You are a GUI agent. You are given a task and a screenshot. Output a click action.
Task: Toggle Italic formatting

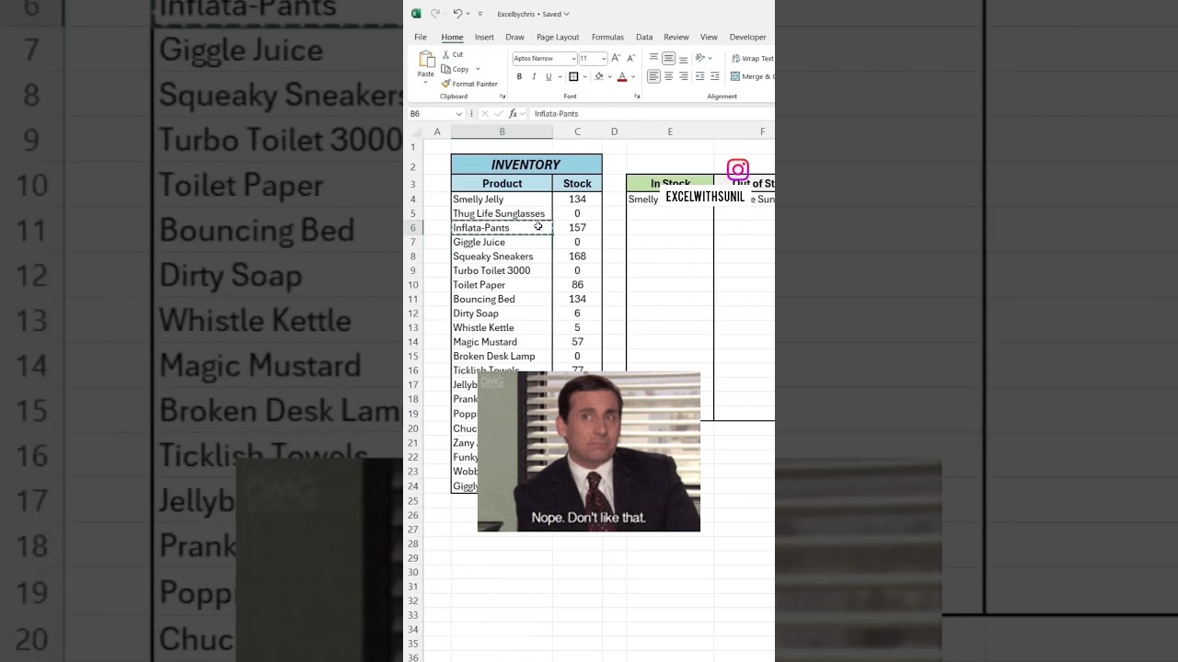pos(534,76)
